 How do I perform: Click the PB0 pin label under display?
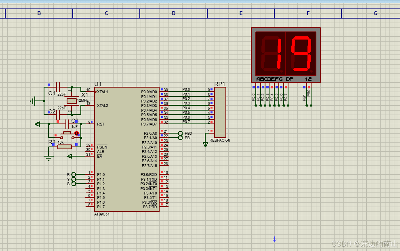[x=309, y=93]
